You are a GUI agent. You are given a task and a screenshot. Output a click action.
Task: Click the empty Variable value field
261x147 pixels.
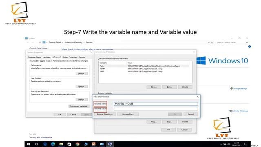[156, 109]
